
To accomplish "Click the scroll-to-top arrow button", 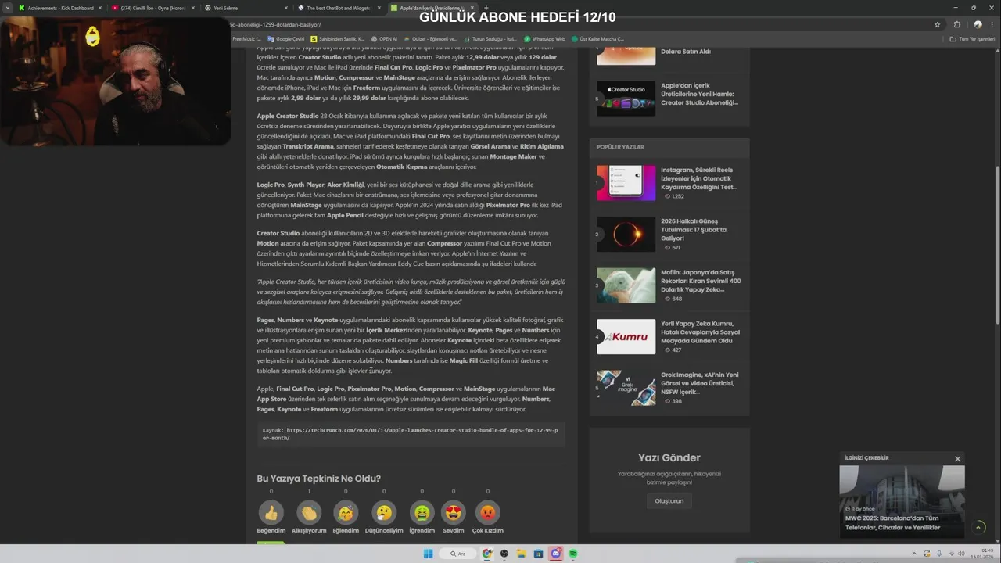I will tap(978, 528).
